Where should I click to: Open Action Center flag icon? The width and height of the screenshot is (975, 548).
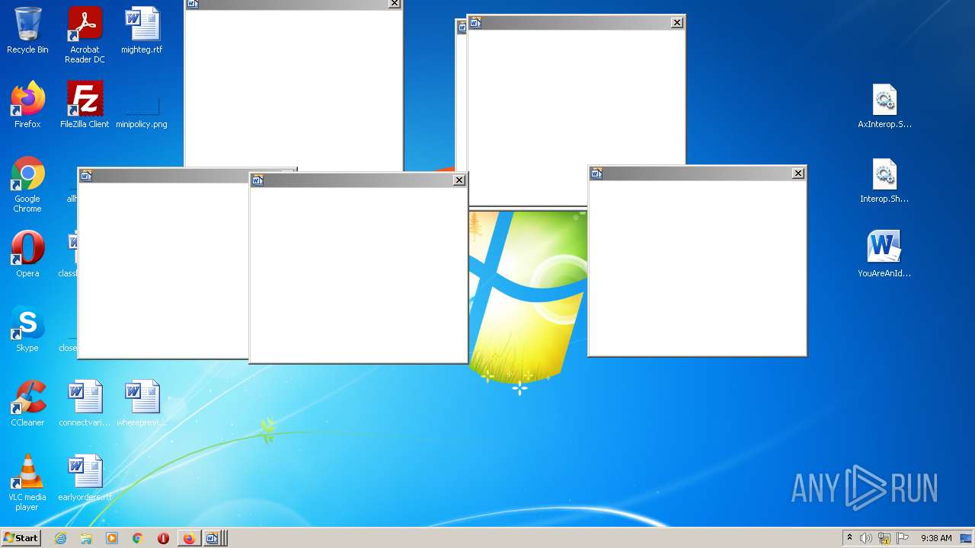coord(903,538)
